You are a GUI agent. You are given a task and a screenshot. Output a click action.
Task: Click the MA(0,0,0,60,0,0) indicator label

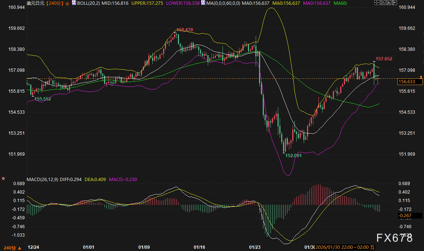tap(223, 3)
